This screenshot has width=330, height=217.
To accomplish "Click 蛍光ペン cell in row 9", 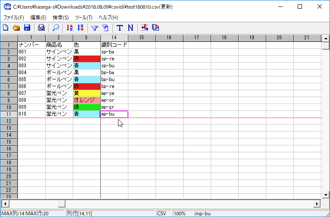I will 59,100.
